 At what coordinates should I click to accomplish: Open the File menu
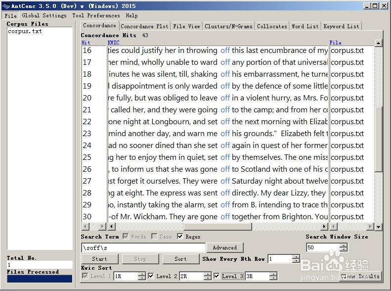10,15
